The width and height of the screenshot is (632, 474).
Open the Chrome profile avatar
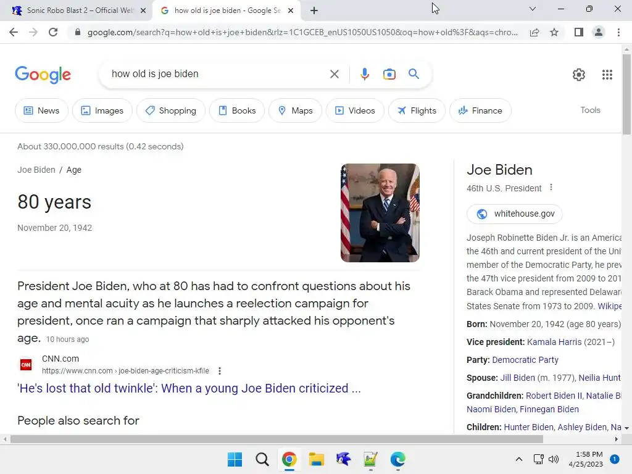[x=599, y=32]
